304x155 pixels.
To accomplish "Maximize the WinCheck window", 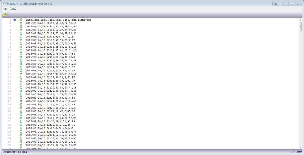I will pos(292,4).
